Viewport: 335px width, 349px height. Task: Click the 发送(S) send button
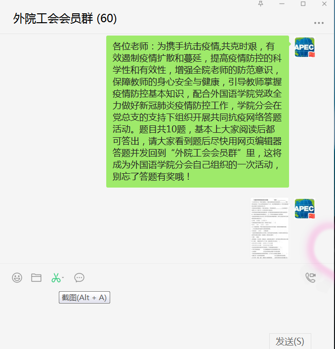(x=290, y=341)
